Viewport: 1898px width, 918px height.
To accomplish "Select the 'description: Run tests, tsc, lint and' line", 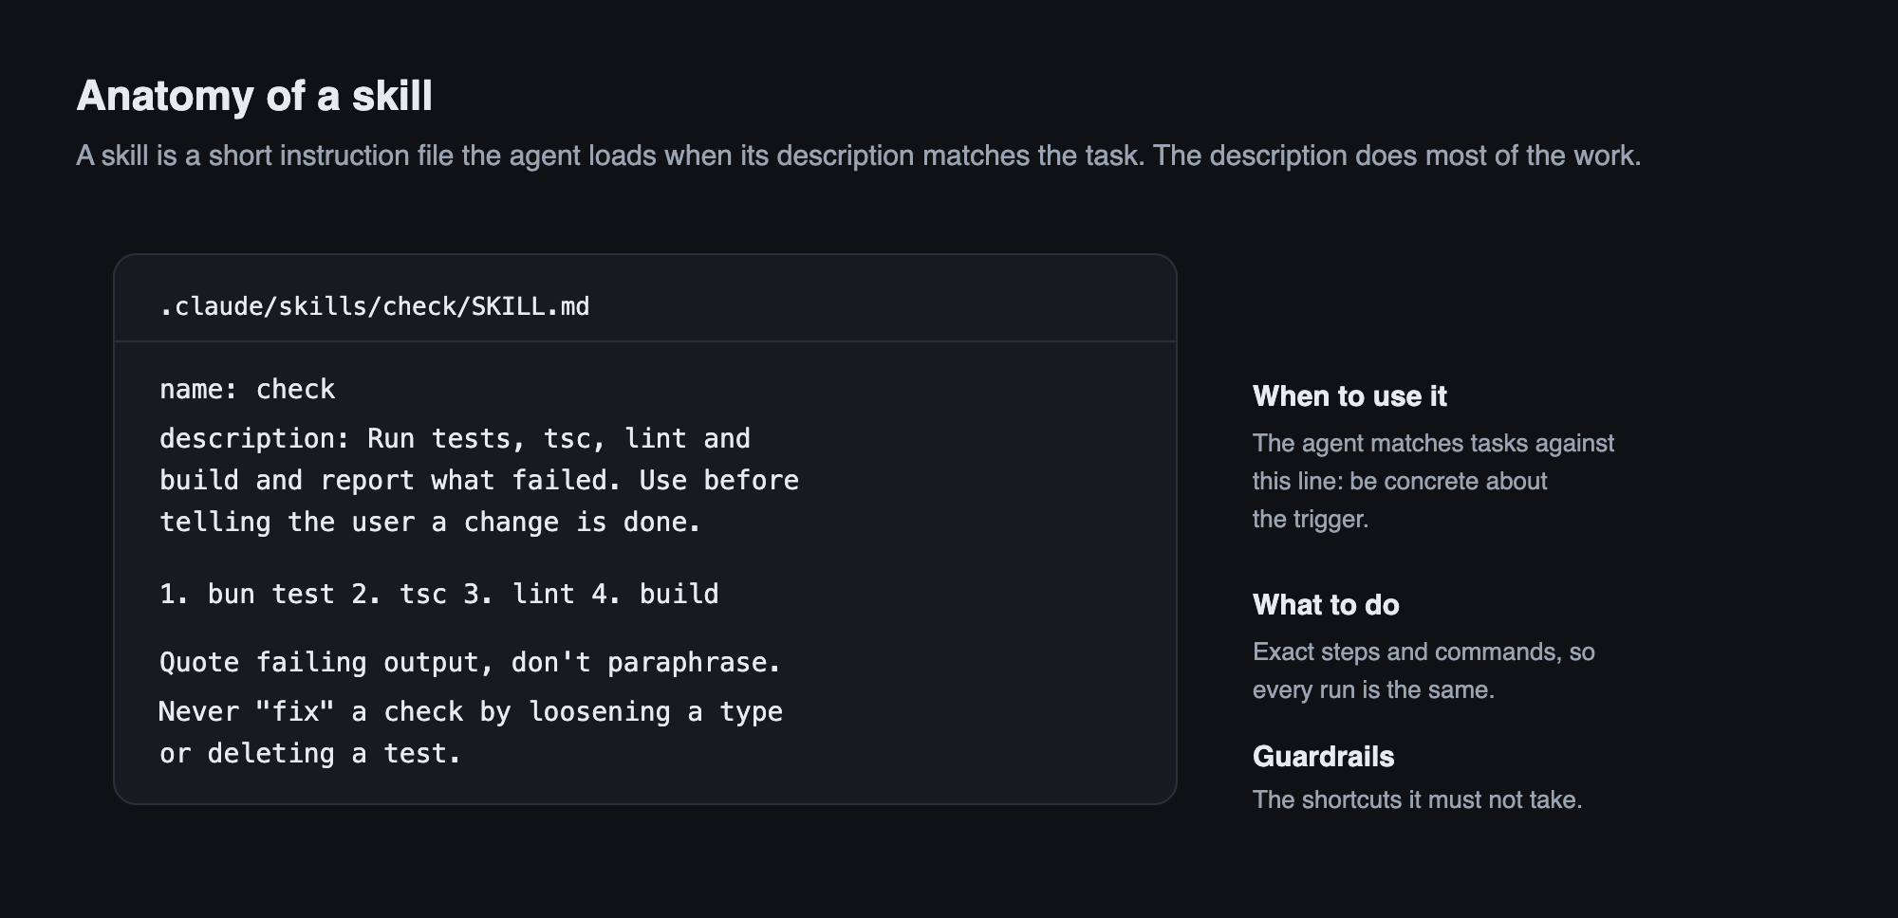I will (456, 439).
